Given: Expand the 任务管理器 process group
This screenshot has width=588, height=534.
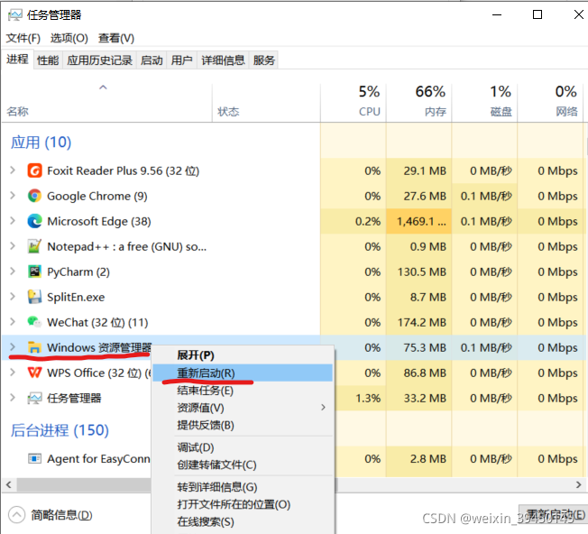Looking at the screenshot, I should pos(13,398).
